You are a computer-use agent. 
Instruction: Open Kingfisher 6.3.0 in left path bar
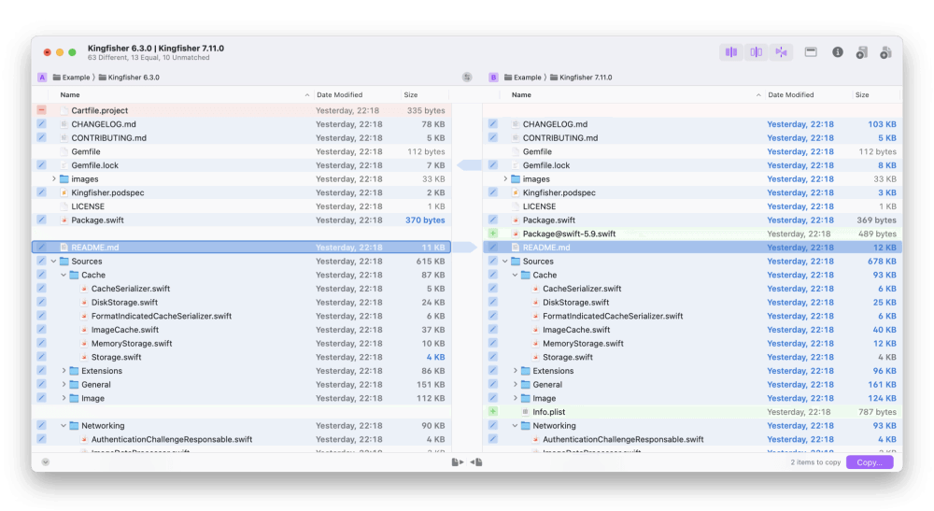click(129, 78)
